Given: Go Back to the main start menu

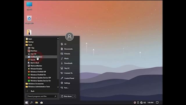Looking at the screenshot, I should tap(31, 91).
